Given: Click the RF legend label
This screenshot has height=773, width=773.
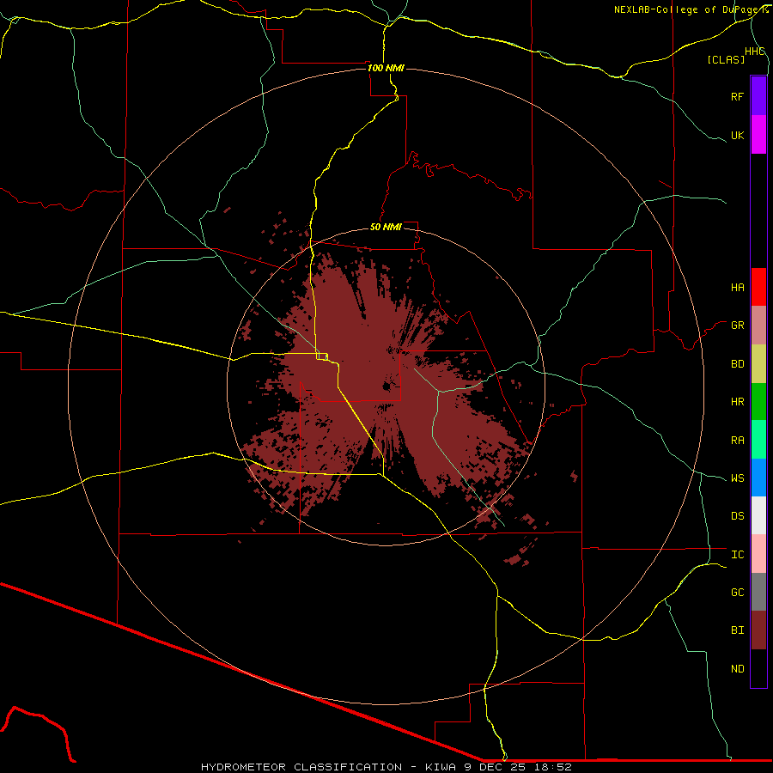Looking at the screenshot, I should click(737, 96).
